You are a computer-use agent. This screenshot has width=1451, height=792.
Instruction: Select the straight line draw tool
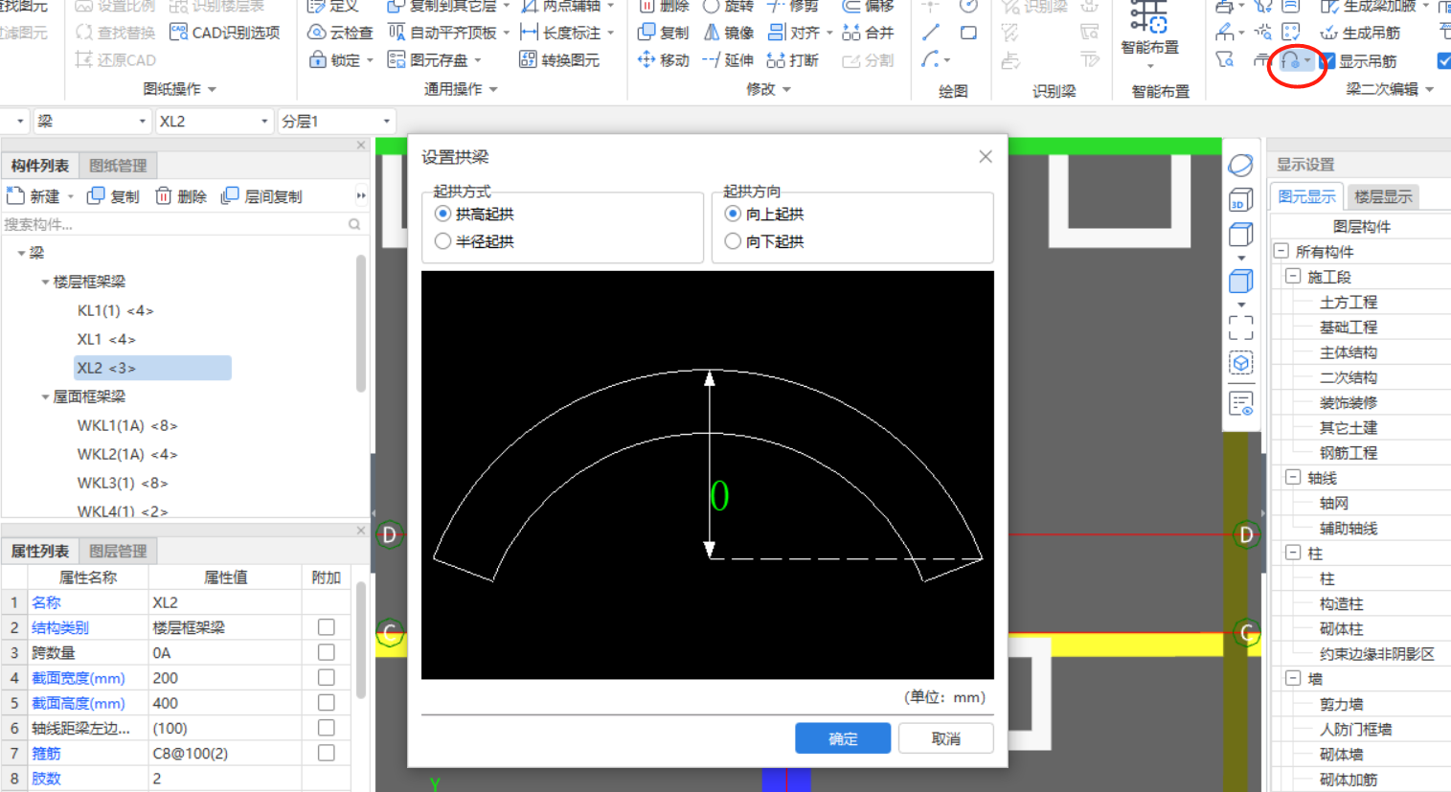931,33
